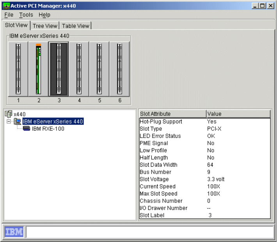277x242 pixels.
Task: Close the Active PCI Manager window
Action: 270,6
